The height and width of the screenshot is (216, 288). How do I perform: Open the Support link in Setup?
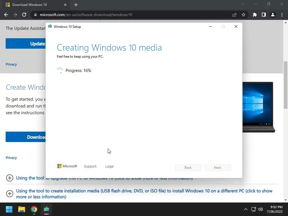(x=90, y=166)
